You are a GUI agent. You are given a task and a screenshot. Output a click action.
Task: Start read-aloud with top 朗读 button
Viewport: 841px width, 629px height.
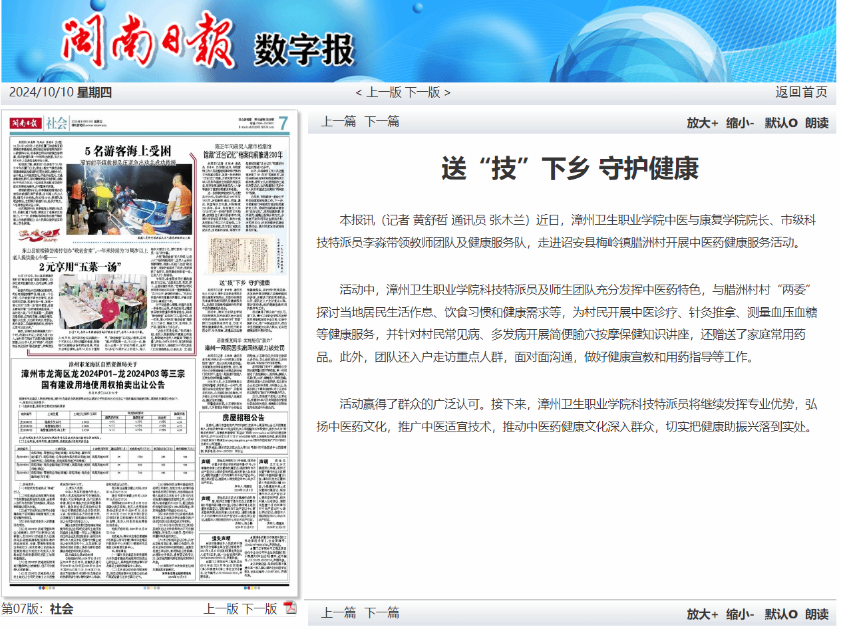[x=816, y=122]
